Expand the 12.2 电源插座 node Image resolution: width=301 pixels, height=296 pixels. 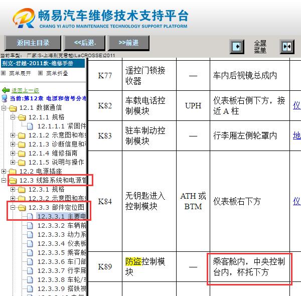(4, 171)
